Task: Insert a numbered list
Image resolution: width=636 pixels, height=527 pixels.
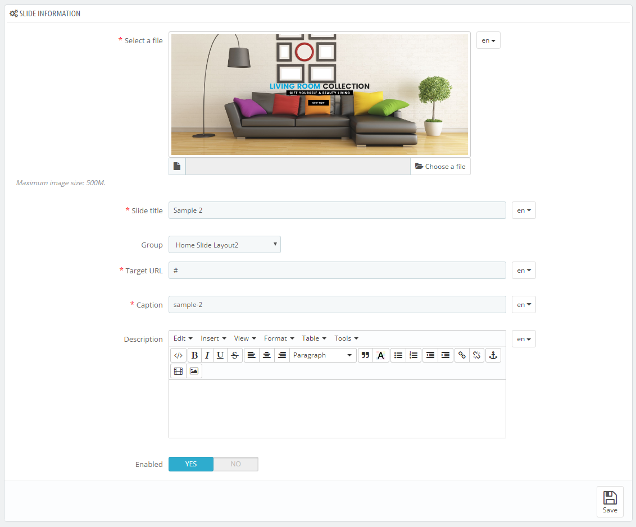Action: click(x=414, y=355)
